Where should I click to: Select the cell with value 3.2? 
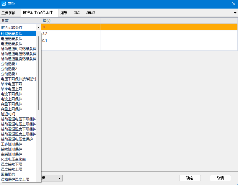pyautogui.click(x=71, y=34)
